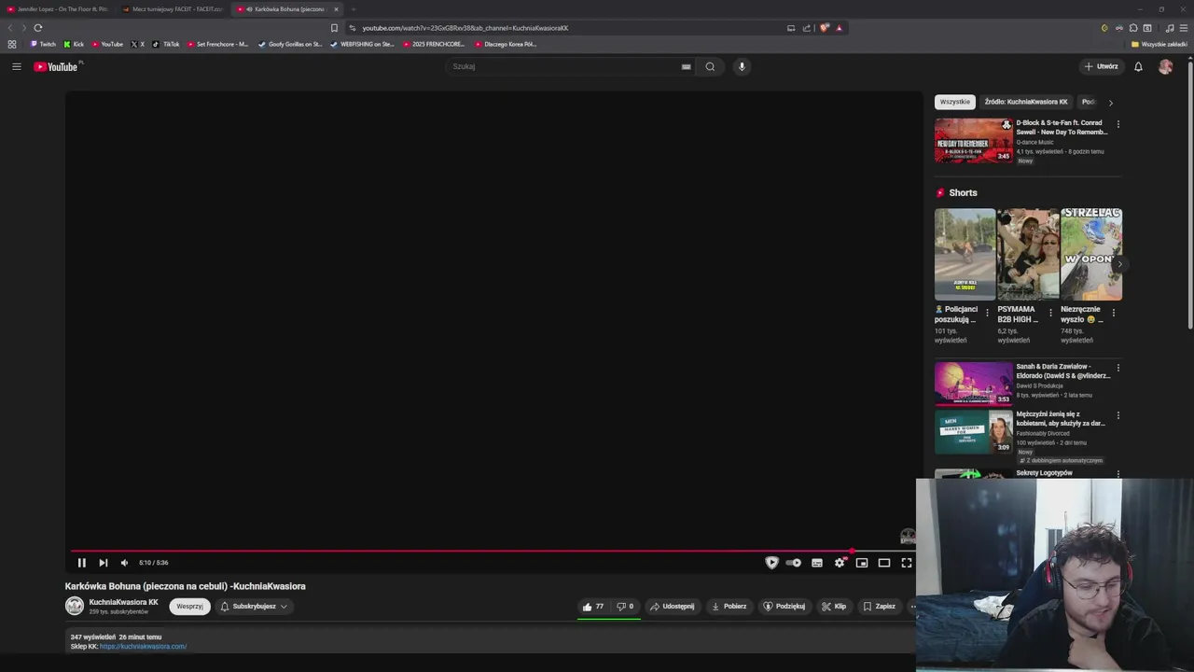The width and height of the screenshot is (1194, 672).
Task: Select the Wszystkie filter chip
Action: 954,102
